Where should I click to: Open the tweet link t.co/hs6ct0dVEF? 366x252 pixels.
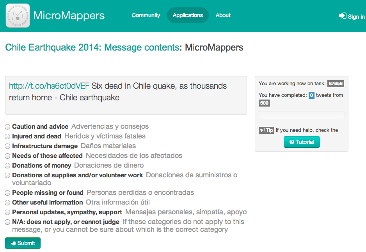click(49, 86)
